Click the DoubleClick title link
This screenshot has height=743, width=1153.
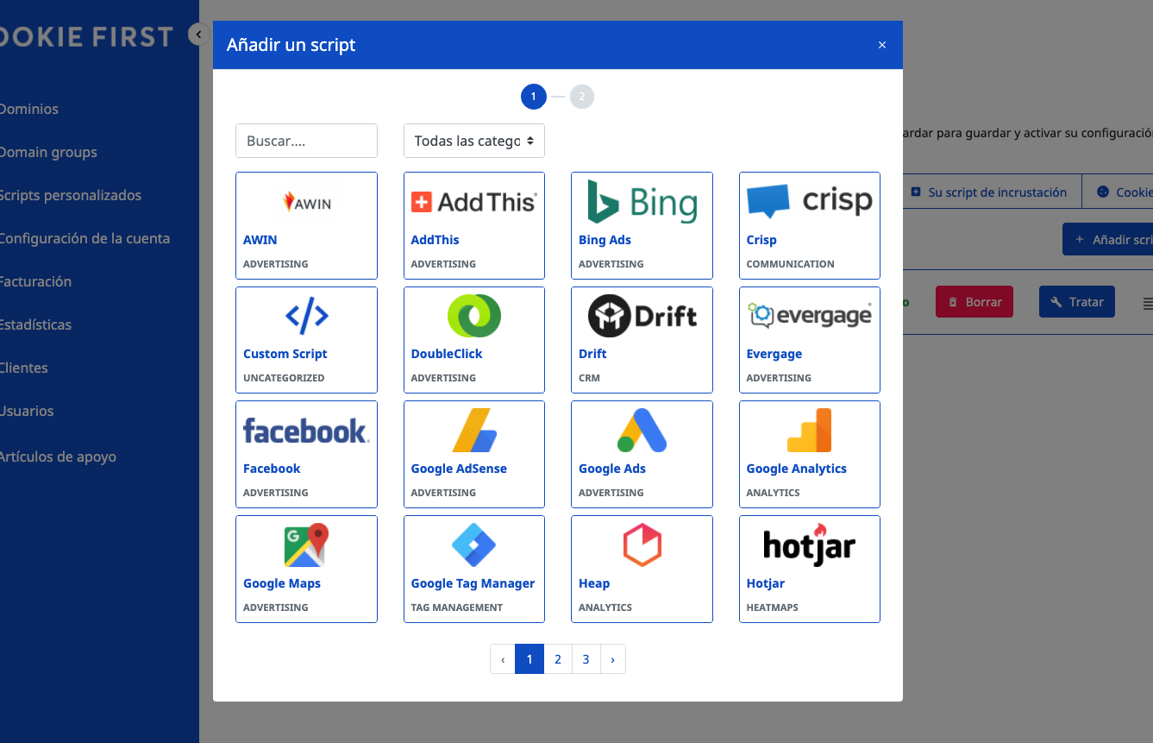point(447,354)
